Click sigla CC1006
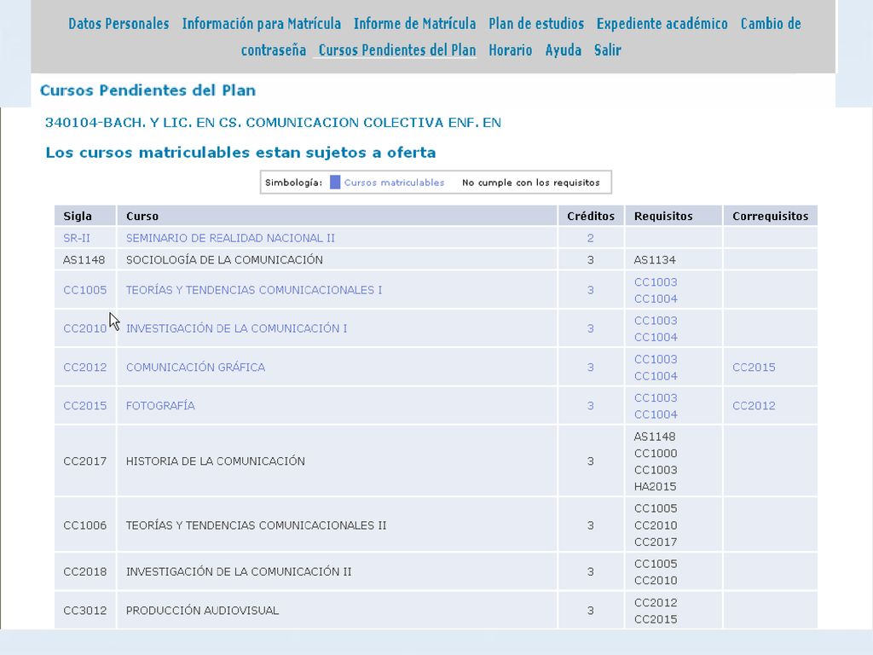This screenshot has height=655, width=873. pos(84,525)
